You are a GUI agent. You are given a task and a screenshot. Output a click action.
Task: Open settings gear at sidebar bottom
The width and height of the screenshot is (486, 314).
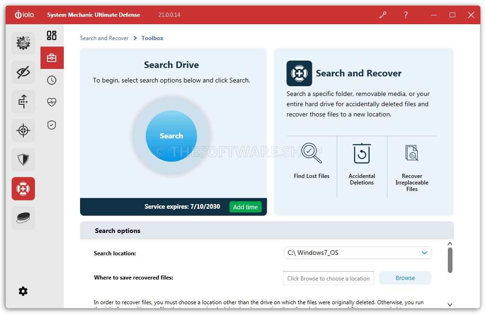[23, 291]
